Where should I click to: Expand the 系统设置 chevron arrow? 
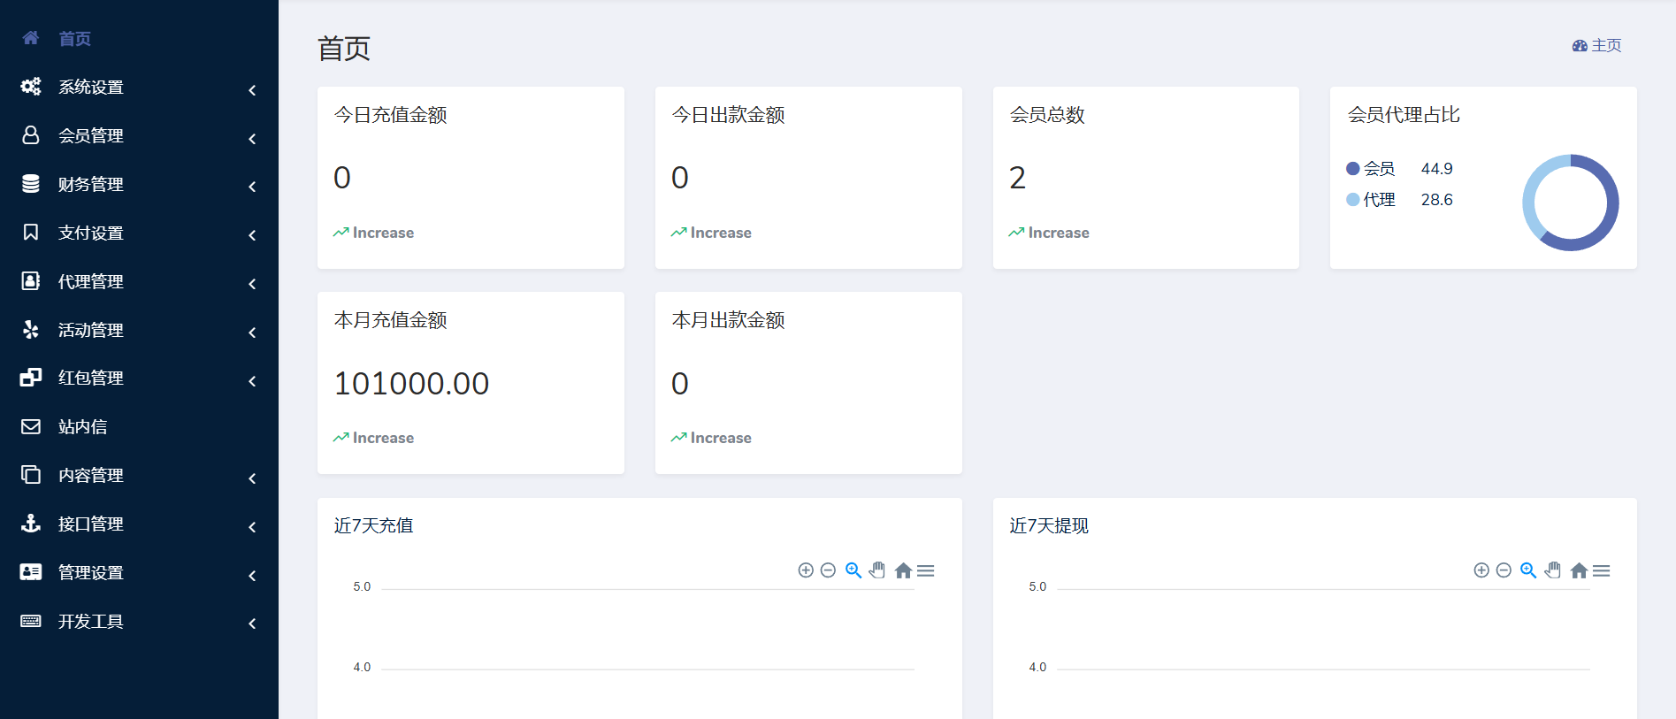tap(253, 90)
